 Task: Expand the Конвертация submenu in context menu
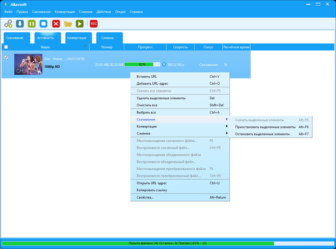(180, 126)
